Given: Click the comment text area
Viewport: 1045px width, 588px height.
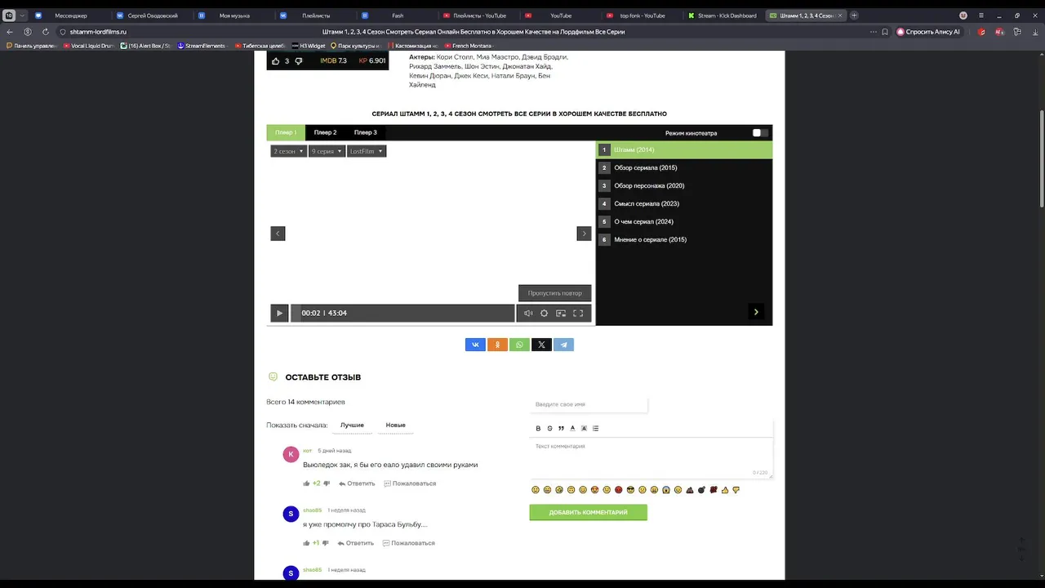Looking at the screenshot, I should pos(651,457).
